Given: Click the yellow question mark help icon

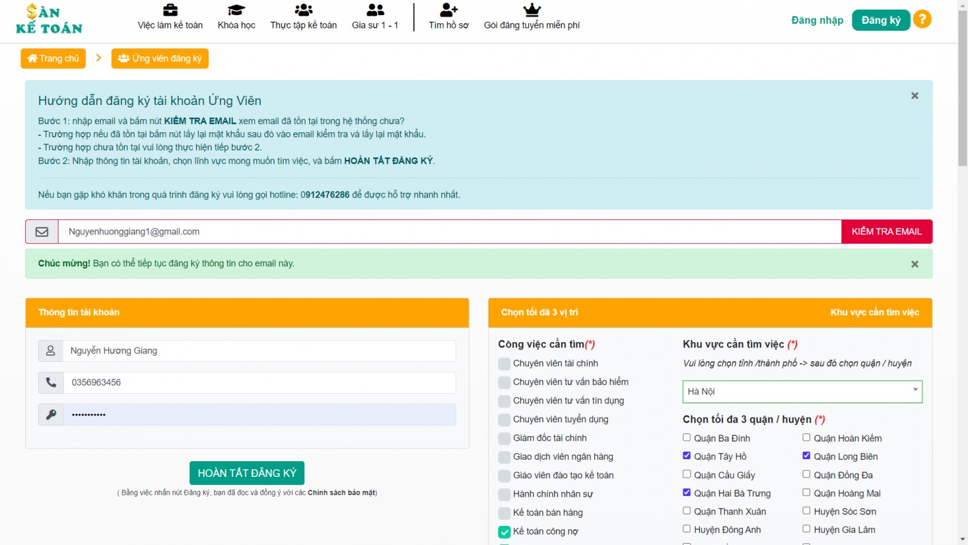Looking at the screenshot, I should pyautogui.click(x=922, y=20).
